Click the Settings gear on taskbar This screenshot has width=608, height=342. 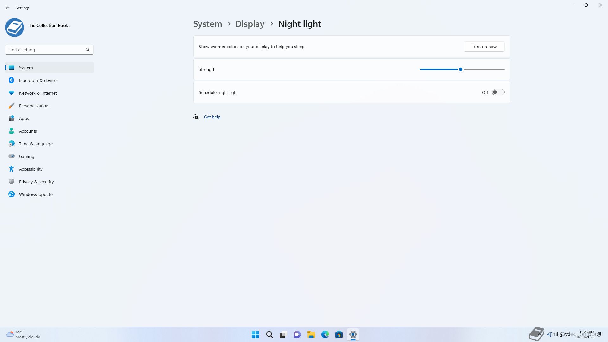[x=353, y=334]
